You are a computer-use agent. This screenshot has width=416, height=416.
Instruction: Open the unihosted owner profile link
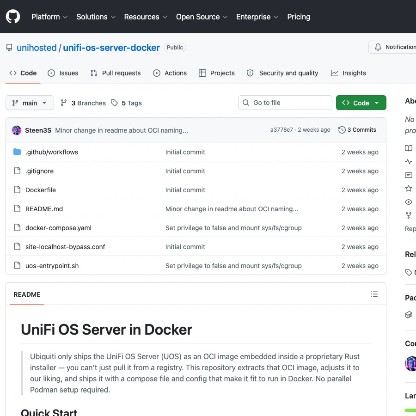[x=37, y=48]
